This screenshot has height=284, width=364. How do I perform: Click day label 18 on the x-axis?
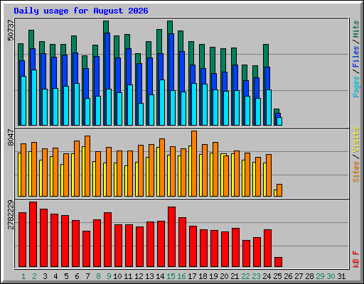[x=203, y=276]
